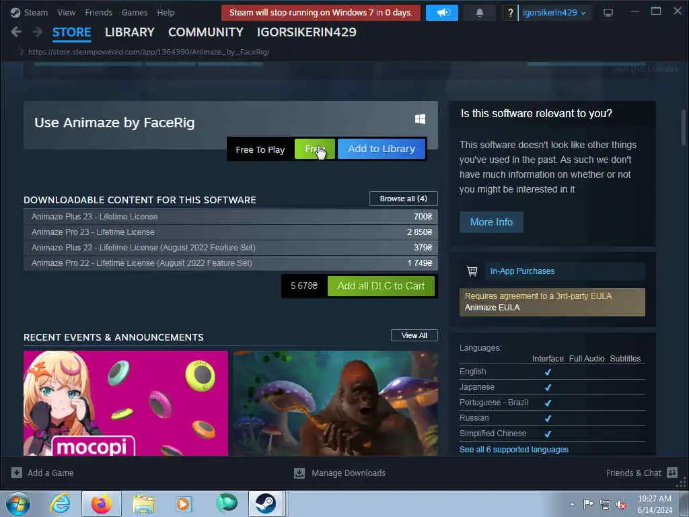689x517 pixels.
Task: Open Animaze Plus 23 - Lifetime License
Action: tap(231, 216)
